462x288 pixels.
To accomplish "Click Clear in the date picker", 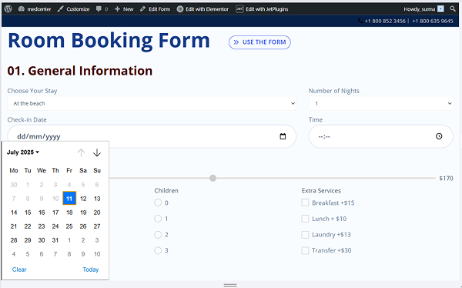I will 19,270.
